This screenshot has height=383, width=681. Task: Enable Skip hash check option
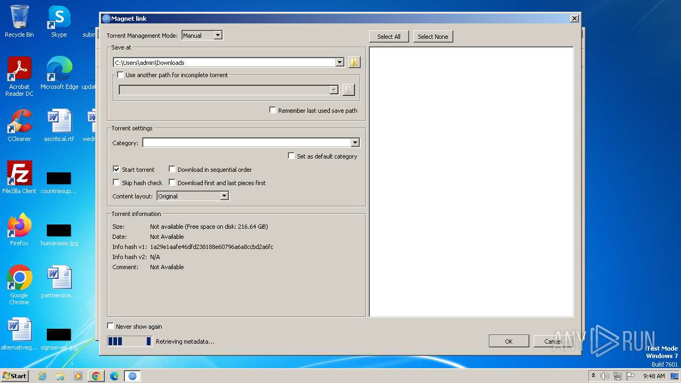(117, 182)
